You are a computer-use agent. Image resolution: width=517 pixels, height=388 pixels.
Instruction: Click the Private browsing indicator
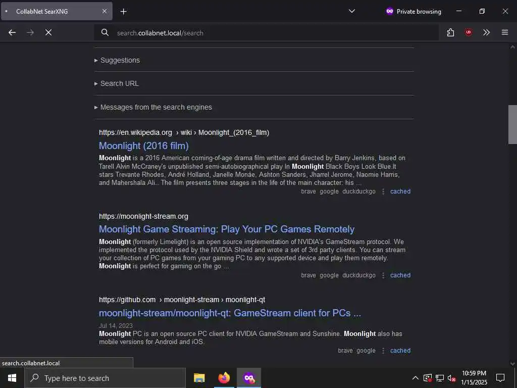click(413, 11)
